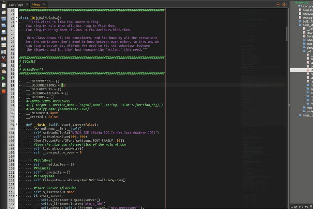Expand the core folder arrow
The width and height of the screenshot is (313, 209).
click(300, 44)
